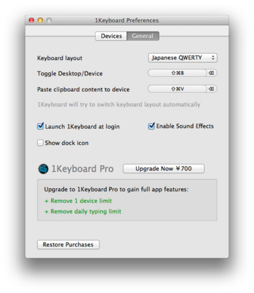Click the 'Toggle Desktop/Device' label
The height and width of the screenshot is (293, 254).
[x=70, y=74]
